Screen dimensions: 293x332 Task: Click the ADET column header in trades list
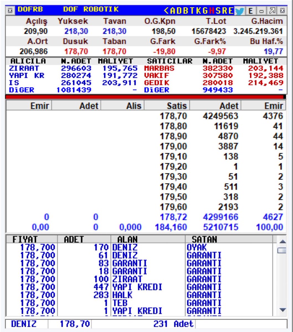pos(84,239)
